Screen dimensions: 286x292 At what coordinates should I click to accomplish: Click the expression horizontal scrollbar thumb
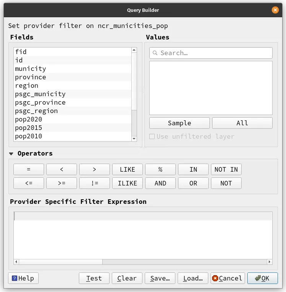pos(60,262)
